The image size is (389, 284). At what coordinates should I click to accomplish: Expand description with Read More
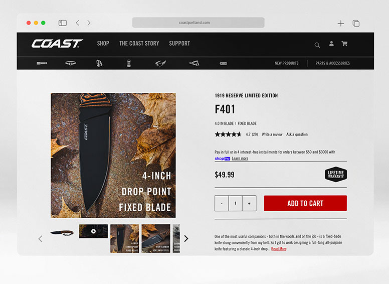click(x=279, y=249)
